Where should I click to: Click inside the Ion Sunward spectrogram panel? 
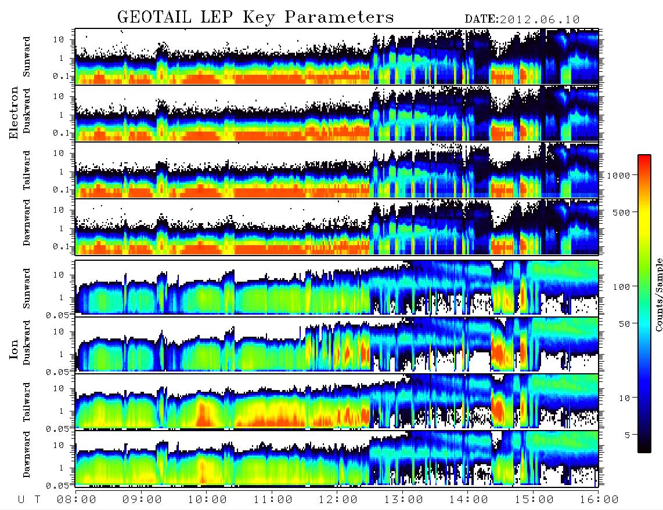coord(337,288)
